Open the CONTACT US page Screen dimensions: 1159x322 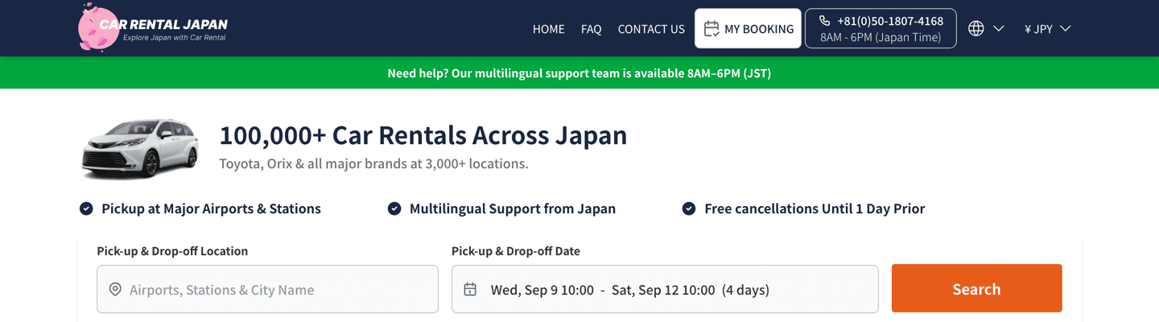(x=651, y=29)
